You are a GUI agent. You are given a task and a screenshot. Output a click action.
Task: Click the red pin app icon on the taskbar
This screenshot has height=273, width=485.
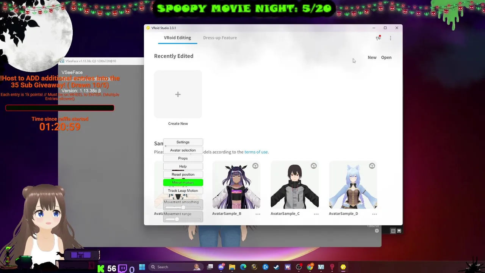click(332, 267)
